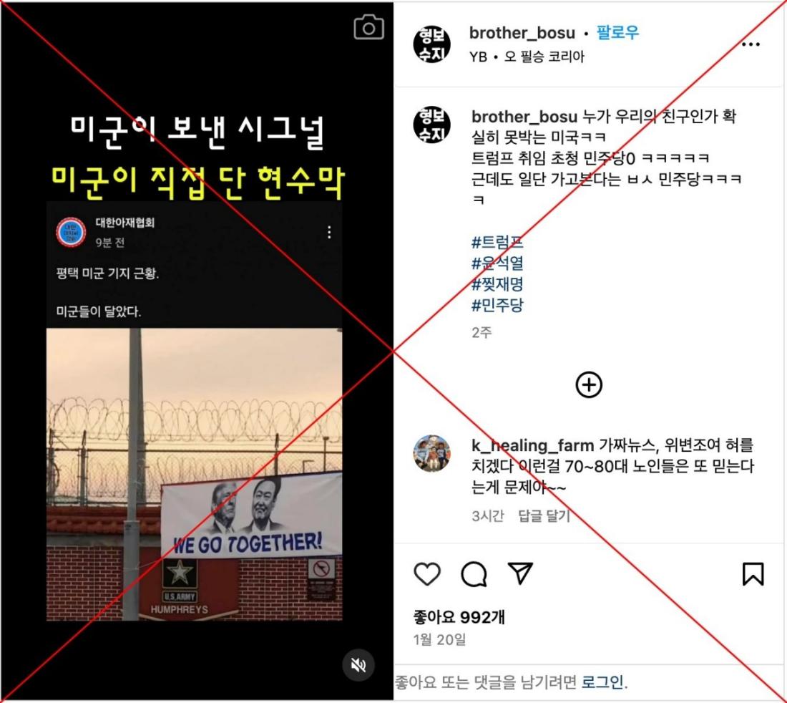This screenshot has width=787, height=703.
Task: Unmute the video with speaker toggle
Action: click(x=358, y=665)
